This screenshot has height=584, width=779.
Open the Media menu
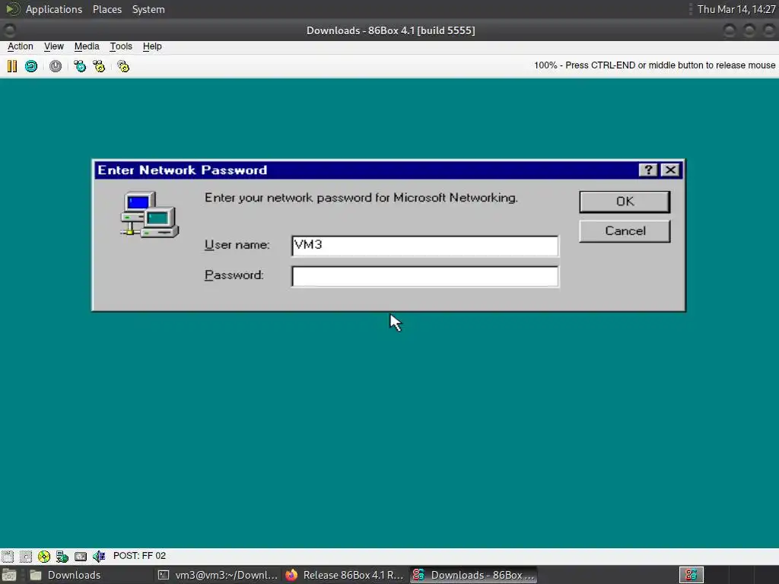tap(87, 46)
